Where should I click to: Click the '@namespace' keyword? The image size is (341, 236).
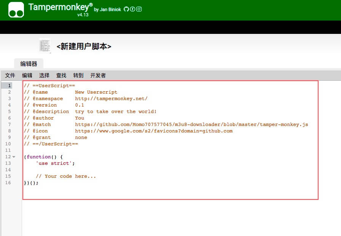pyautogui.click(x=48, y=99)
